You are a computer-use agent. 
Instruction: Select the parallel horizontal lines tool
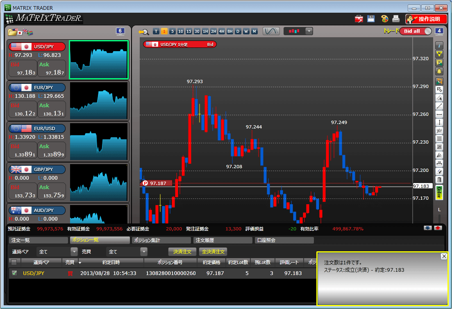coord(439,139)
